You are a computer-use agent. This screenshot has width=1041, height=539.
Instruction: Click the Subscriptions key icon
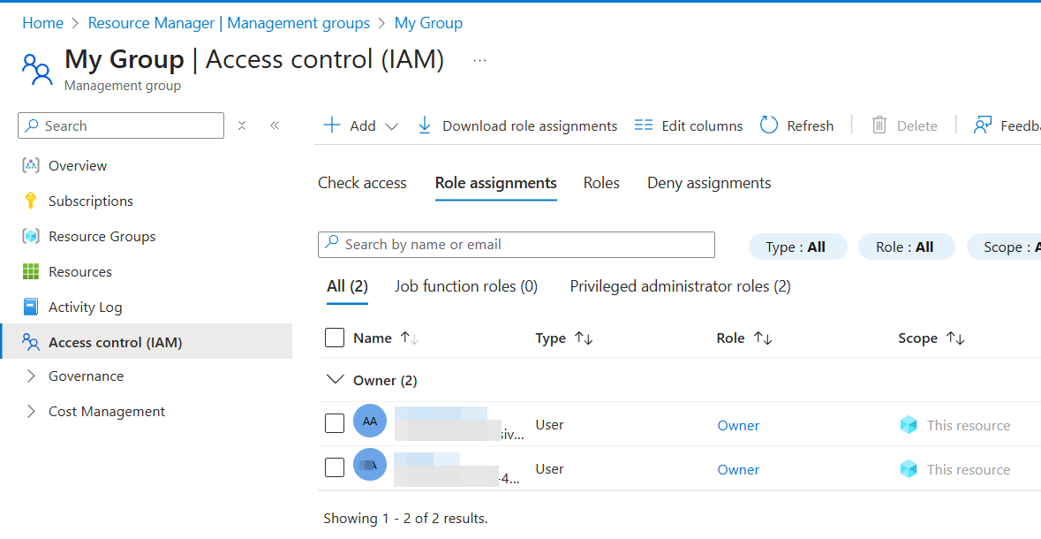31,201
